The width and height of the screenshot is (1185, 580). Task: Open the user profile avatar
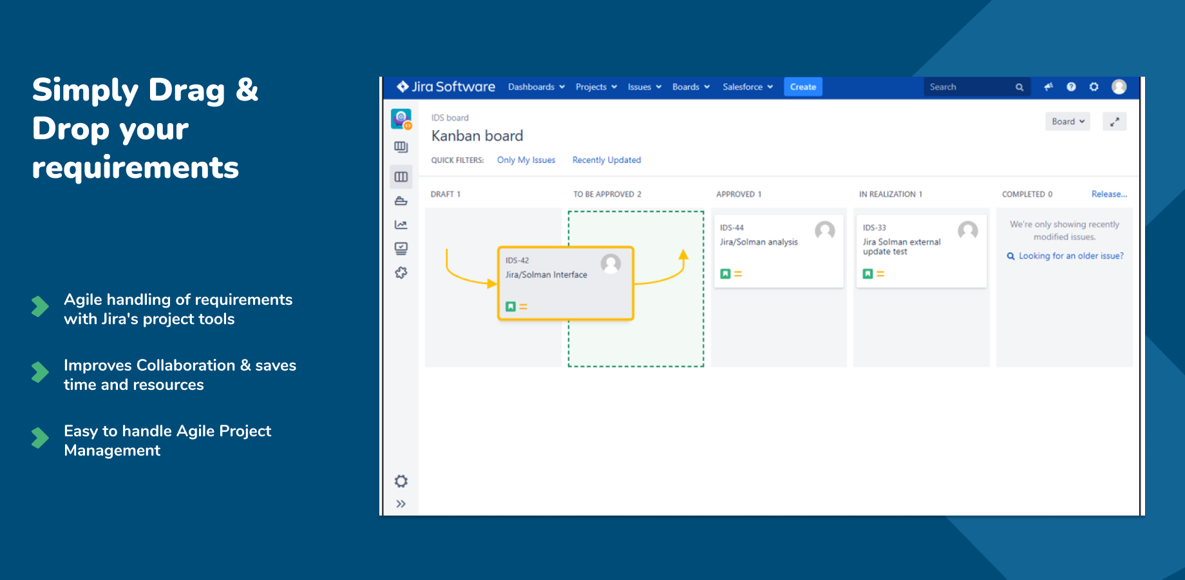[x=1119, y=86]
